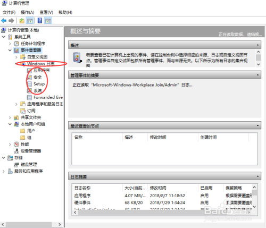Click the Back arrow toolbar icon

point(4,21)
